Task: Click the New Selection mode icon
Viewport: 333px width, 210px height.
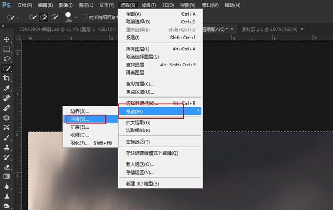Action: click(33, 17)
